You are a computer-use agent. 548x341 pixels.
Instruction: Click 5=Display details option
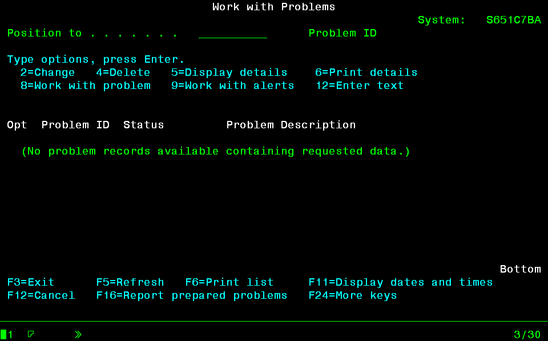click(229, 72)
